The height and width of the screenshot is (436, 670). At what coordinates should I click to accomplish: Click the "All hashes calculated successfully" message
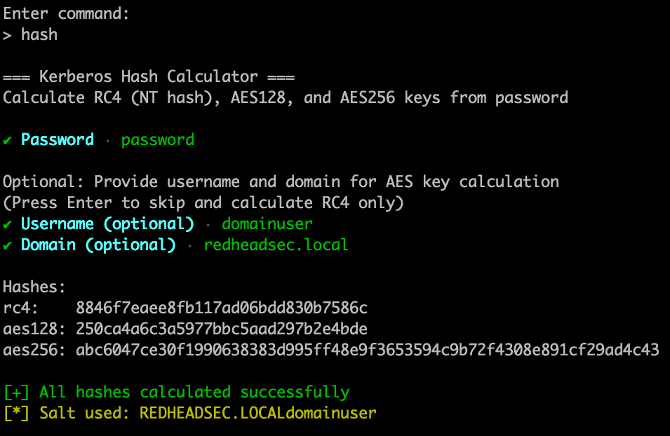click(194, 392)
